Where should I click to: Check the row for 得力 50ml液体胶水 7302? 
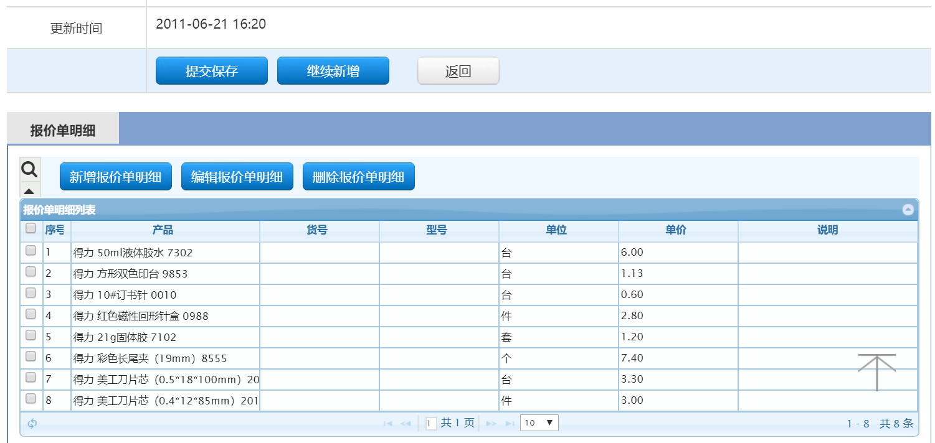[x=31, y=251]
